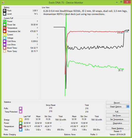Click the Puff... button

tap(117, 112)
